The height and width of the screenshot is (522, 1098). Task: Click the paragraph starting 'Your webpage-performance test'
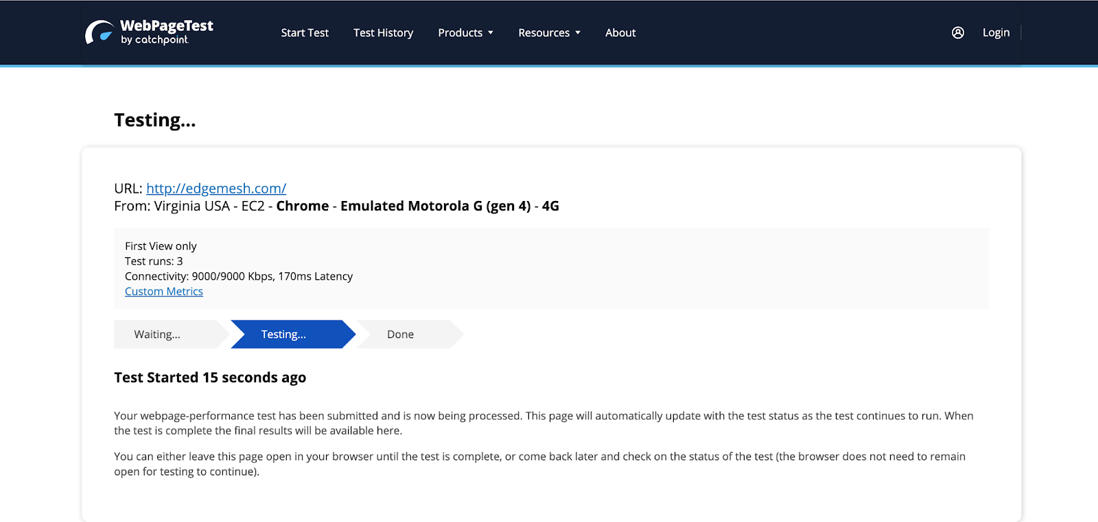click(544, 423)
